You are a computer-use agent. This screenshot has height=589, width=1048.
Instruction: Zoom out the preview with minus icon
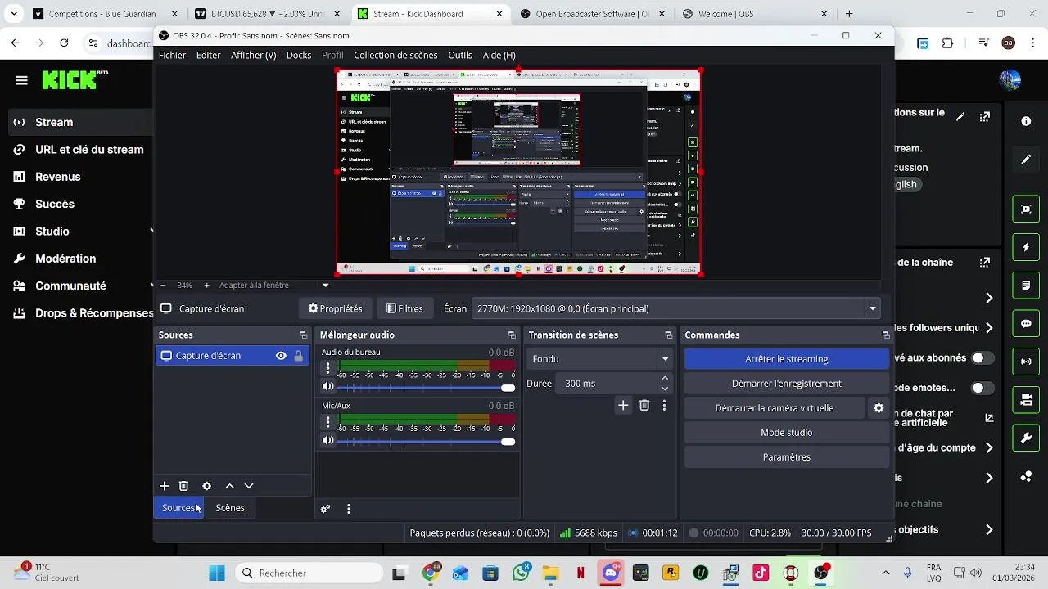coord(163,286)
